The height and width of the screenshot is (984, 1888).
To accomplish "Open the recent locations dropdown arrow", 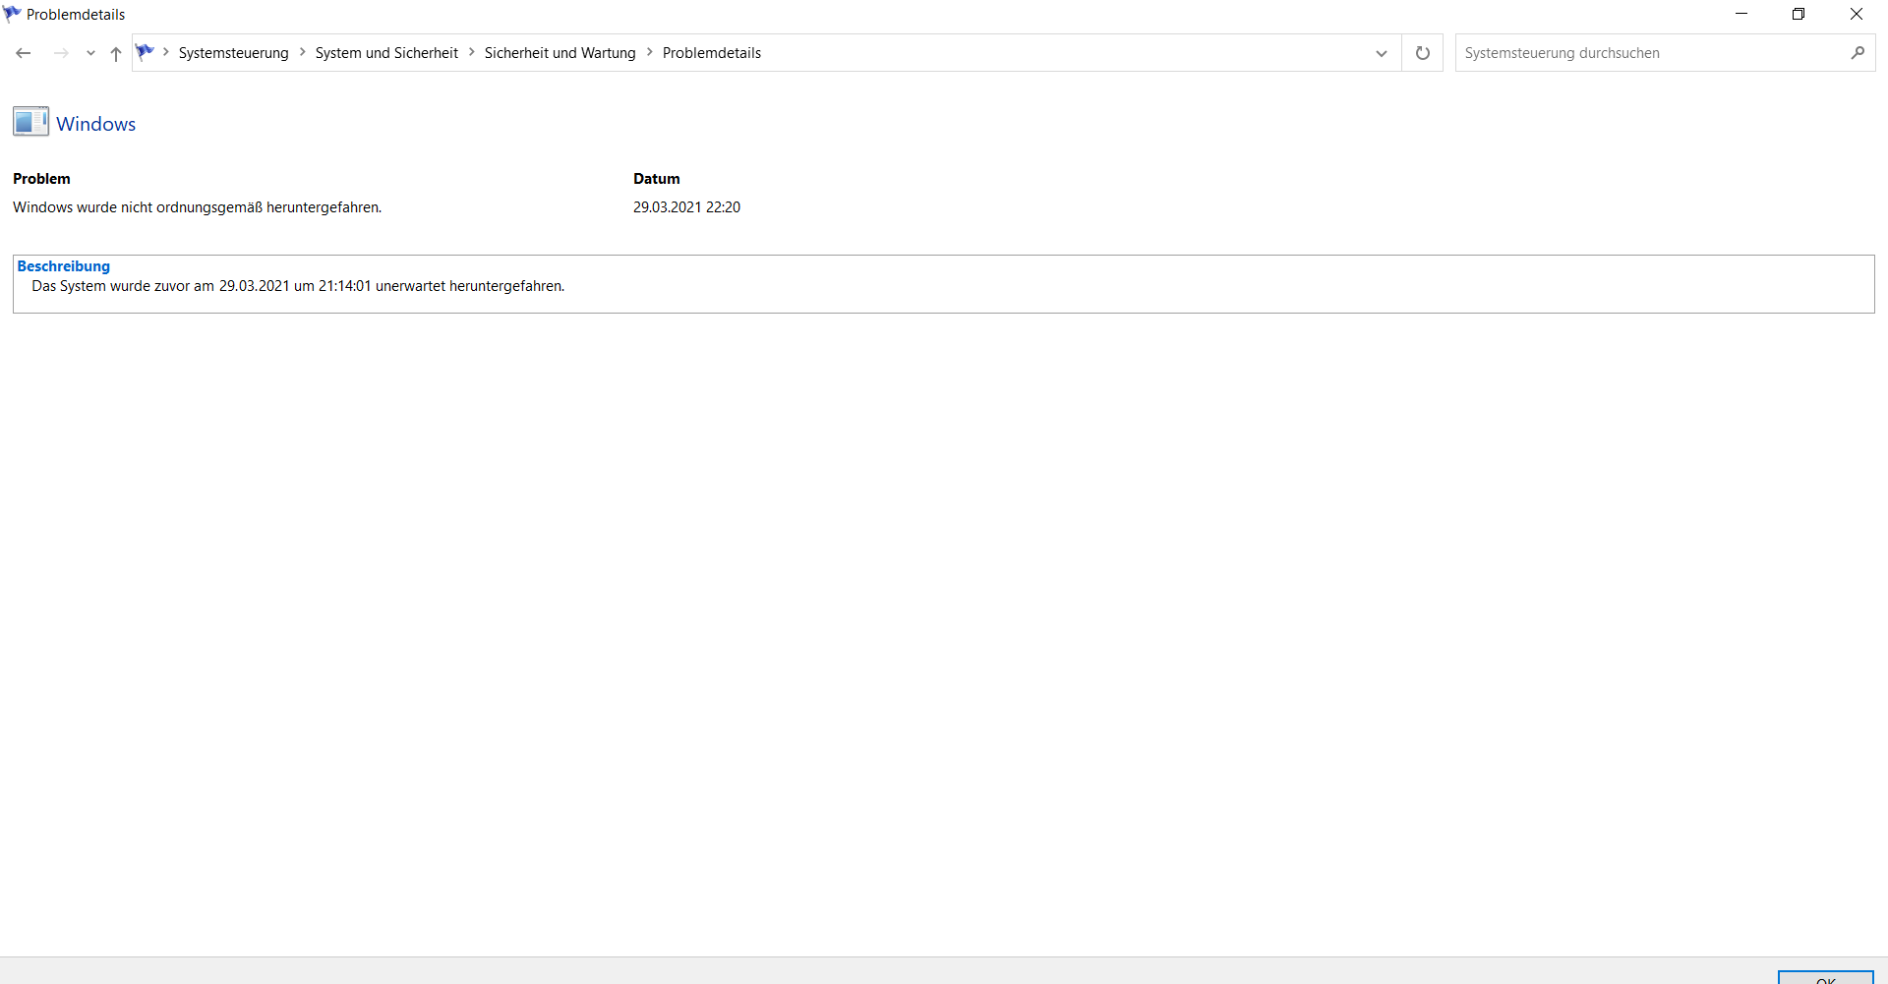I will coord(90,53).
